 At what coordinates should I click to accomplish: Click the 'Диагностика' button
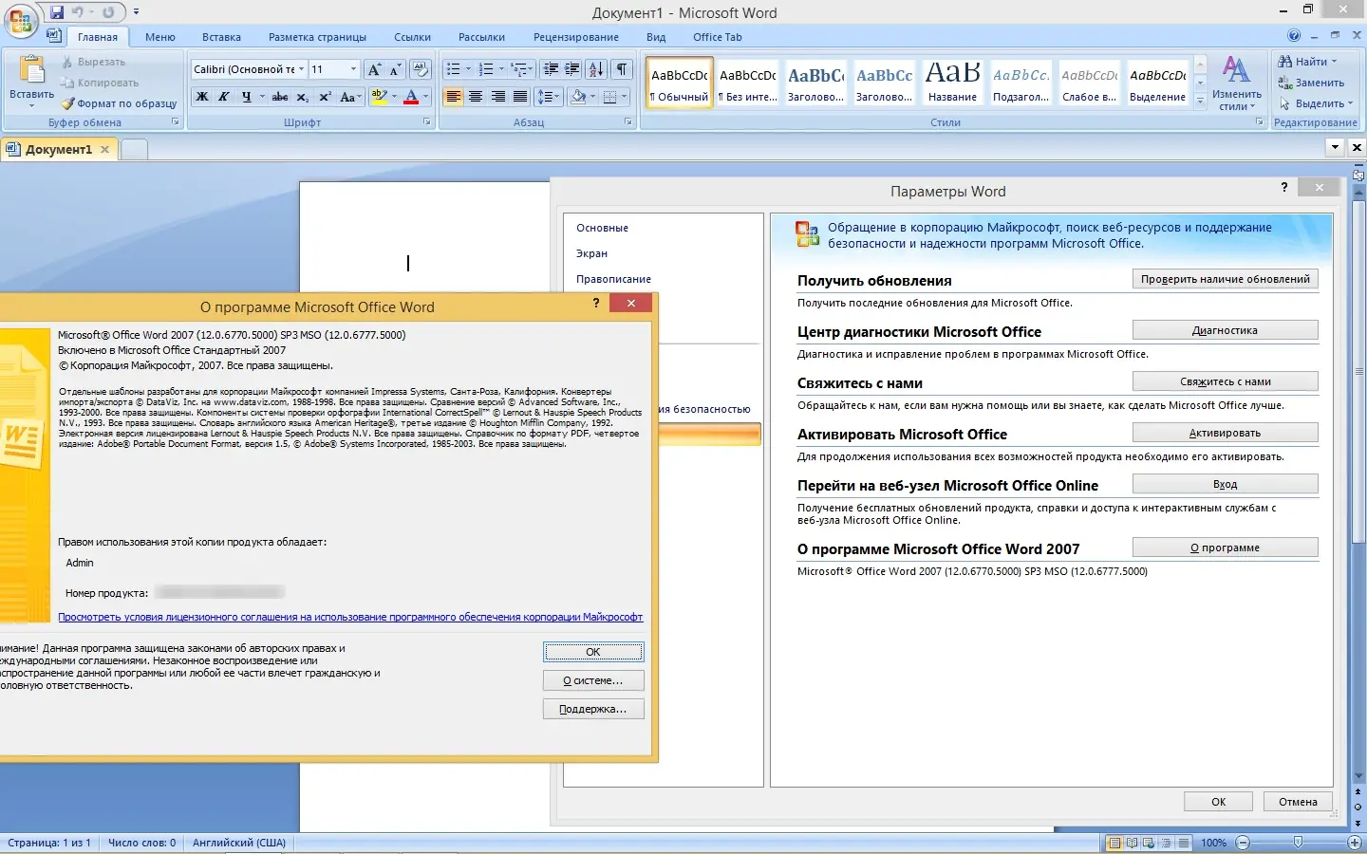coord(1225,330)
